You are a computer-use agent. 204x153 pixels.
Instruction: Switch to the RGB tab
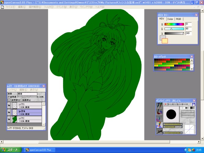(179, 19)
